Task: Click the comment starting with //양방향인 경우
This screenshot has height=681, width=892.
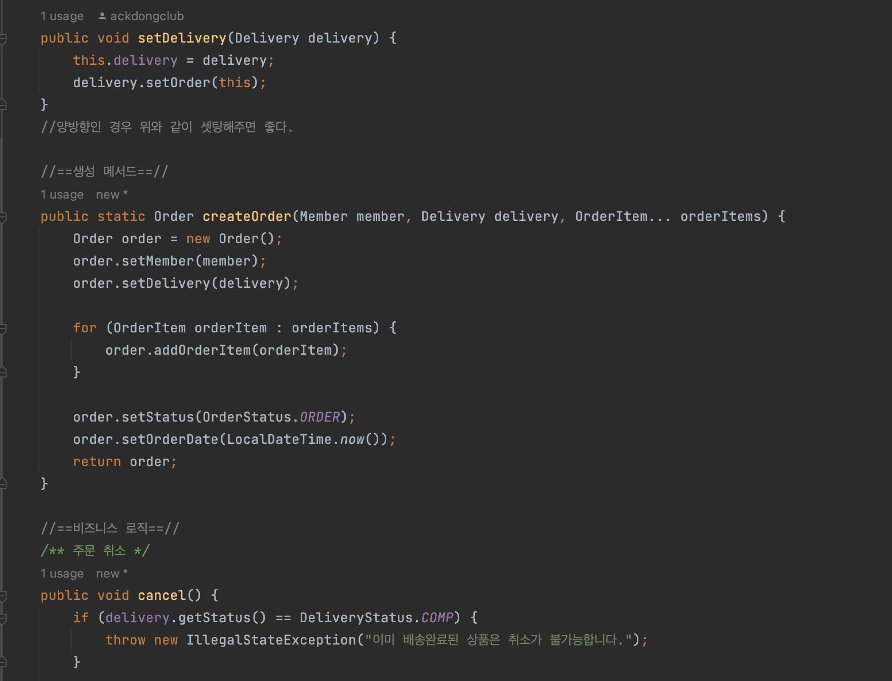Action: coord(167,127)
